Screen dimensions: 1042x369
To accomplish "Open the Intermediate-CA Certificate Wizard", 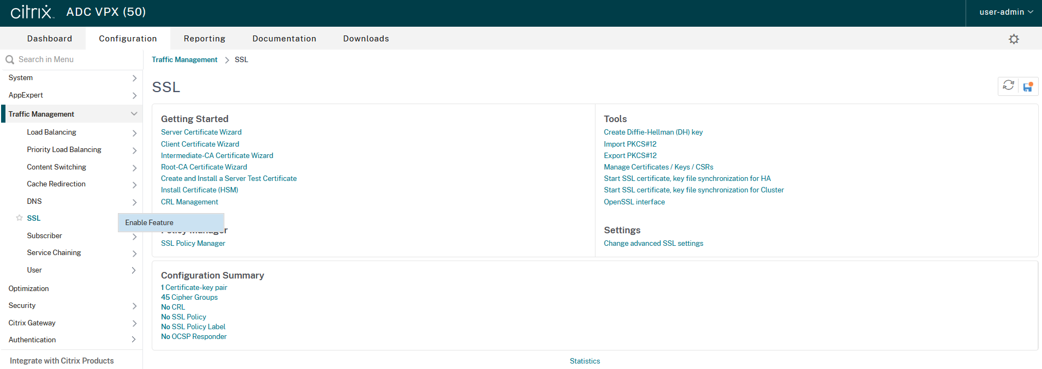I will tap(217, 156).
